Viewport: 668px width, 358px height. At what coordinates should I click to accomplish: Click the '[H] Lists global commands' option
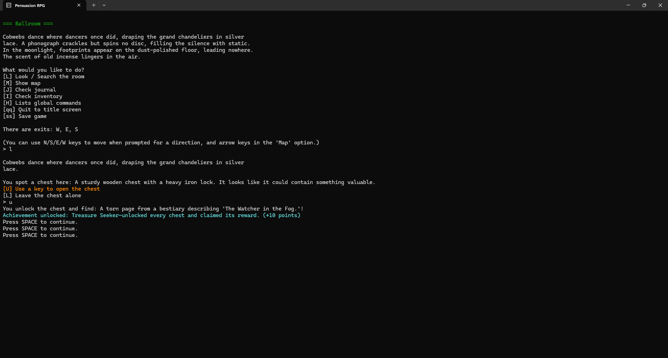coord(42,103)
